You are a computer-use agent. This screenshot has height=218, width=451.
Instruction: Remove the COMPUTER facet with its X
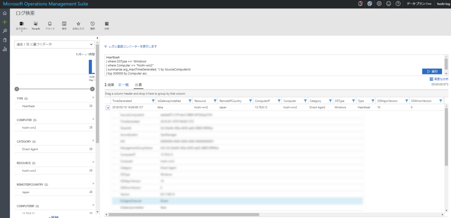(x=93, y=119)
